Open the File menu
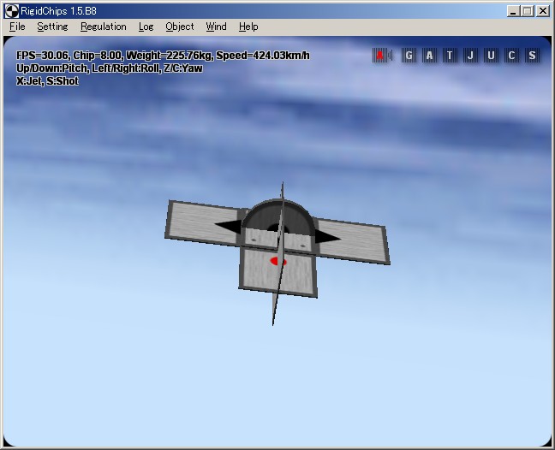The width and height of the screenshot is (555, 450). [x=17, y=27]
